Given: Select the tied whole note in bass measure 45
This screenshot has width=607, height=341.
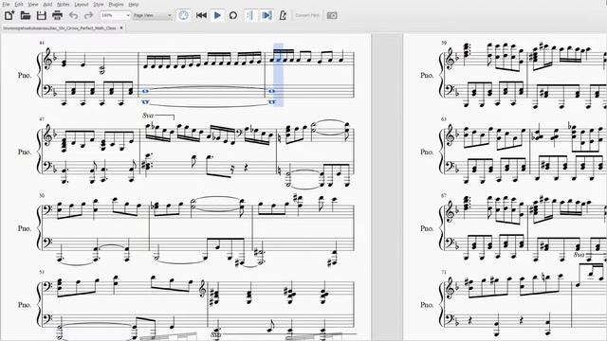Looking at the screenshot, I should [145, 91].
